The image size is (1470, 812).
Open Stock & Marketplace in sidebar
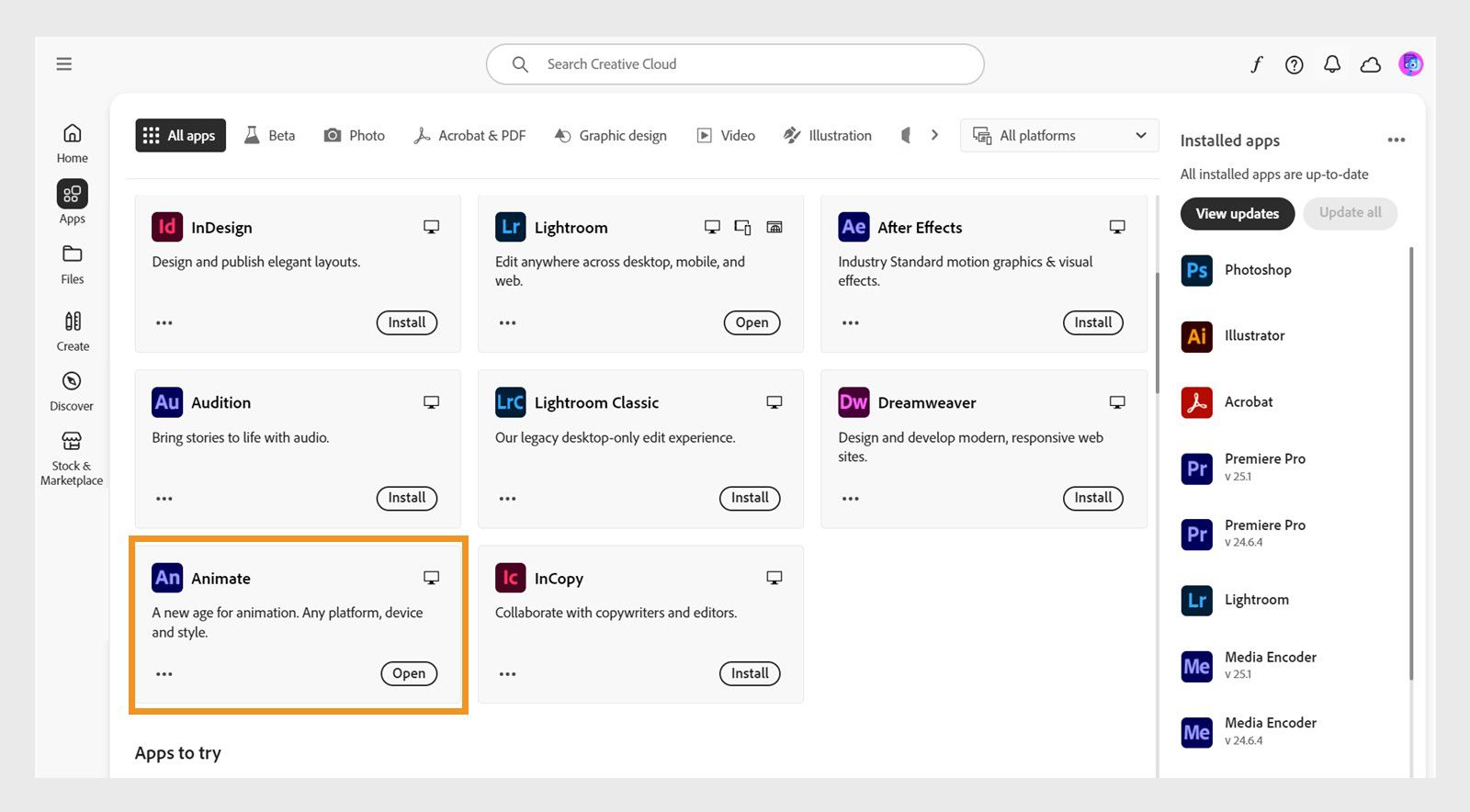tap(72, 457)
